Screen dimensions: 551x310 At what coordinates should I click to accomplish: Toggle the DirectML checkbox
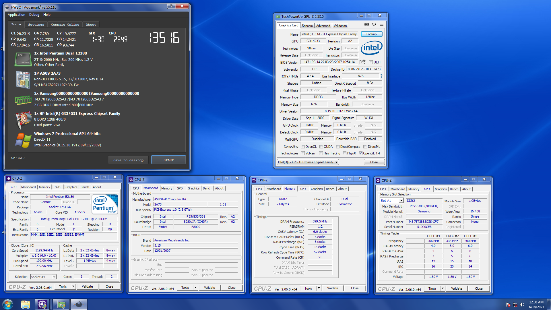click(x=365, y=147)
